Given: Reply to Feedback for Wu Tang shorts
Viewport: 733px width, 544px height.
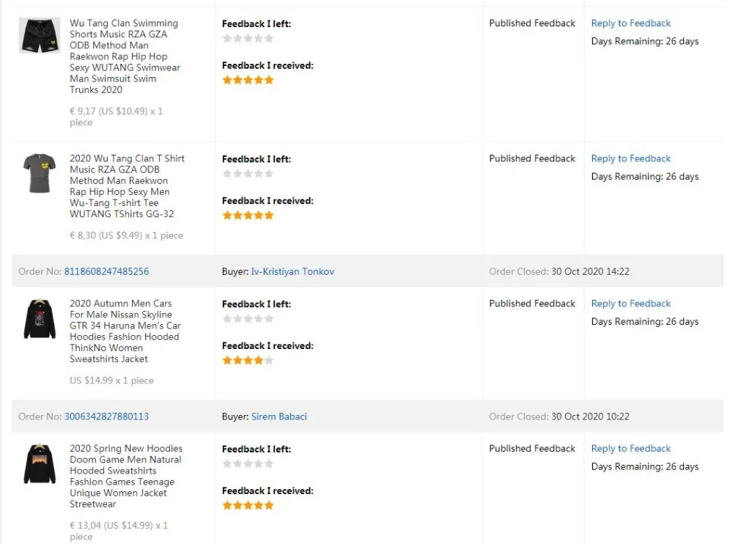Looking at the screenshot, I should 630,23.
